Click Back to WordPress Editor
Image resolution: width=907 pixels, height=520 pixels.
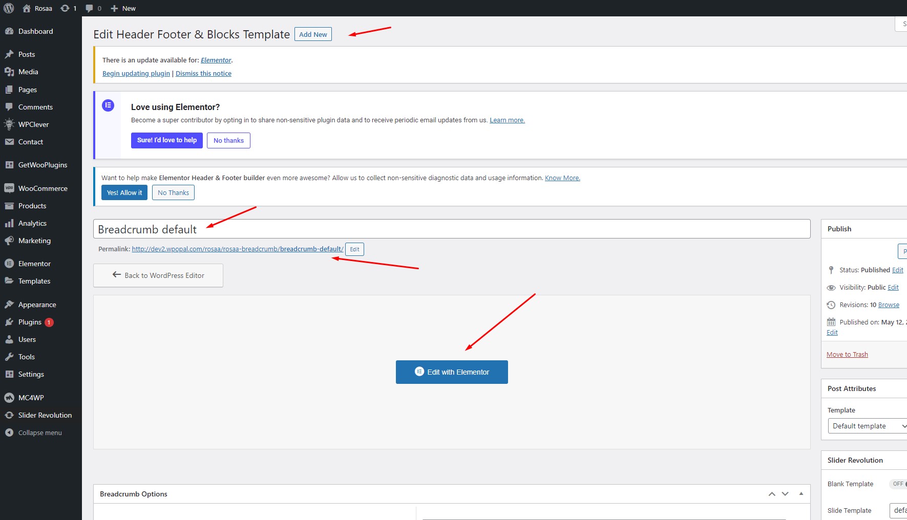point(158,275)
